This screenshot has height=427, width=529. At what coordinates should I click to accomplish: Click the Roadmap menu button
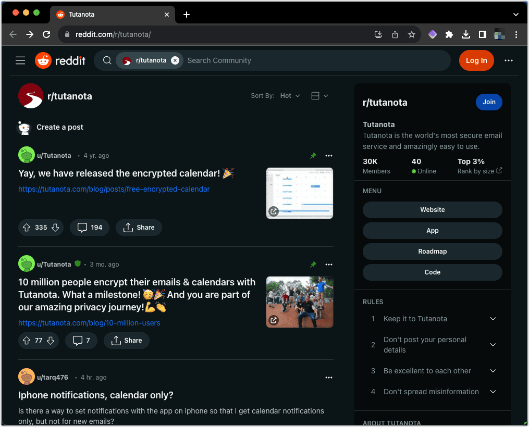point(432,252)
